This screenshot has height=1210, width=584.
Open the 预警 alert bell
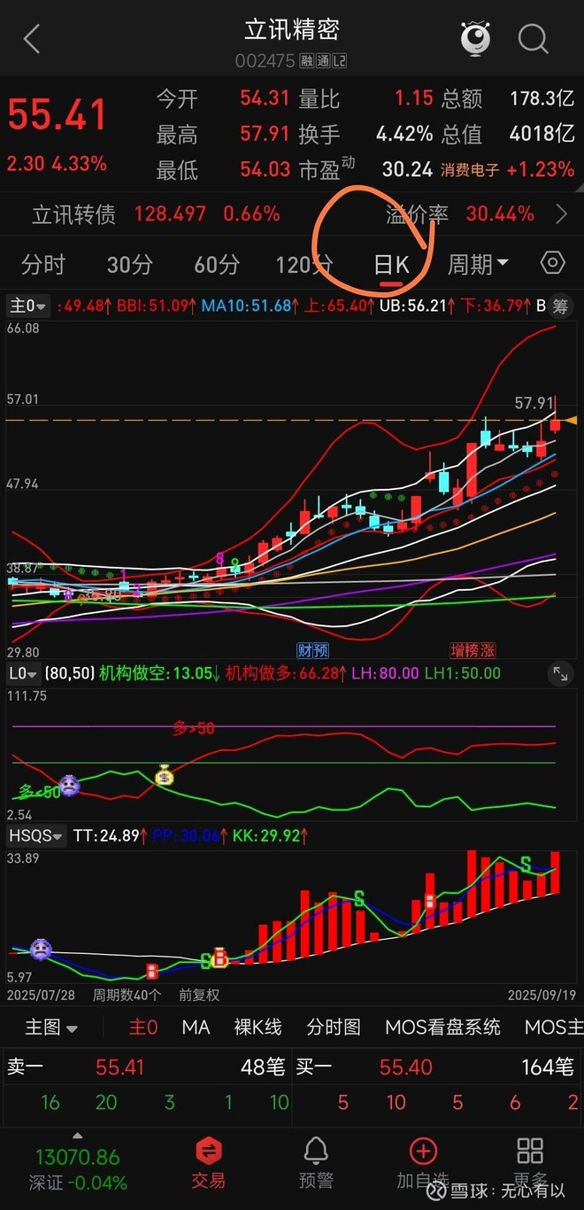[316, 1151]
